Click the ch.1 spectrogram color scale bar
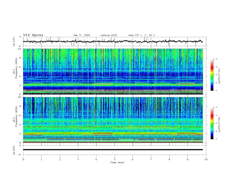The width and height of the screenshot is (232, 179). point(212,75)
